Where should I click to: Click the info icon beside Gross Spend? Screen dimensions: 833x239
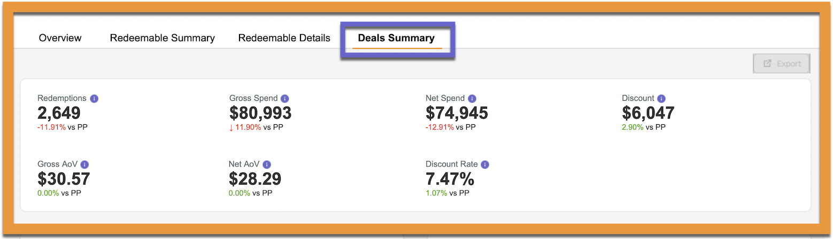point(285,99)
